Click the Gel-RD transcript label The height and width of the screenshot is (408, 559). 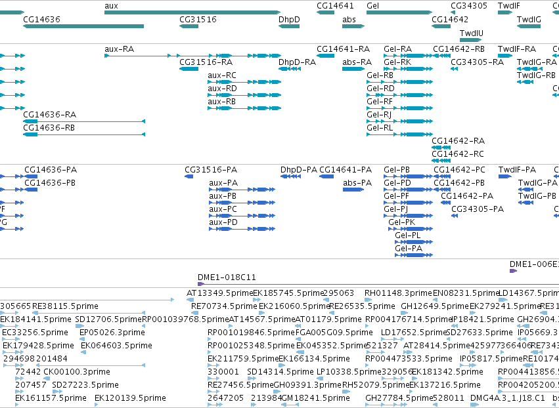(380, 89)
